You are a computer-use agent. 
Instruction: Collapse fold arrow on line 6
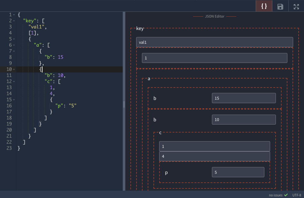click(x=14, y=45)
